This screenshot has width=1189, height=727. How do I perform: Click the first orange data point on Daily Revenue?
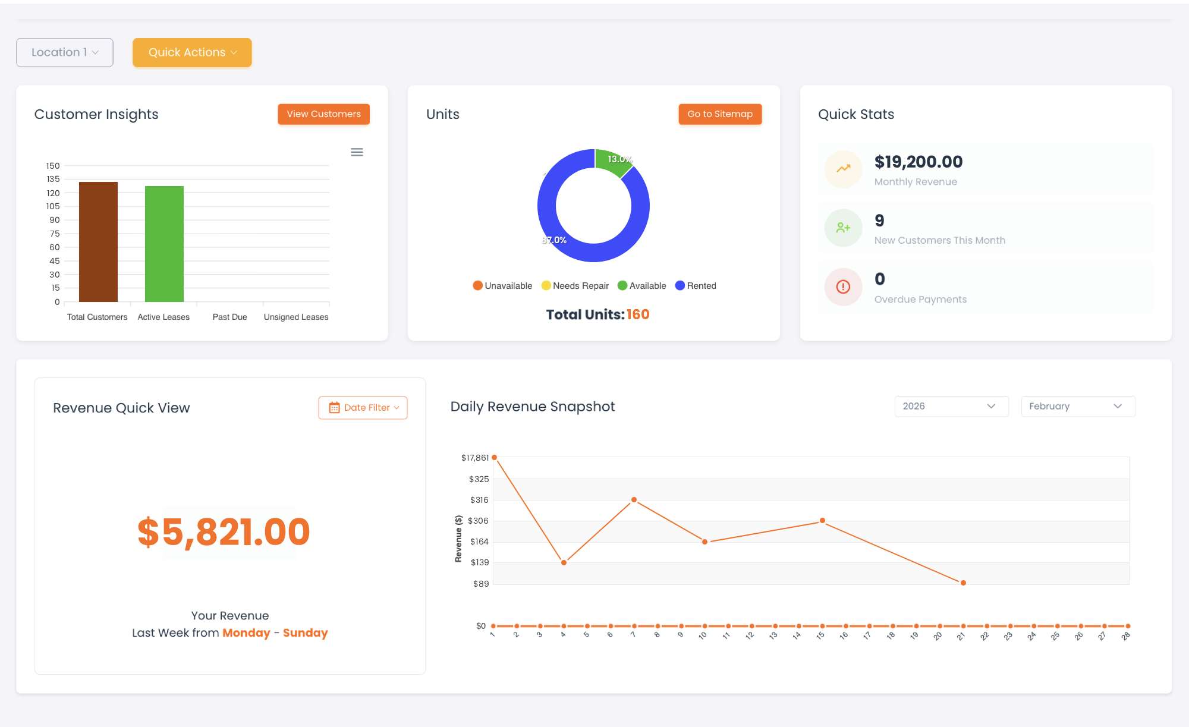494,457
